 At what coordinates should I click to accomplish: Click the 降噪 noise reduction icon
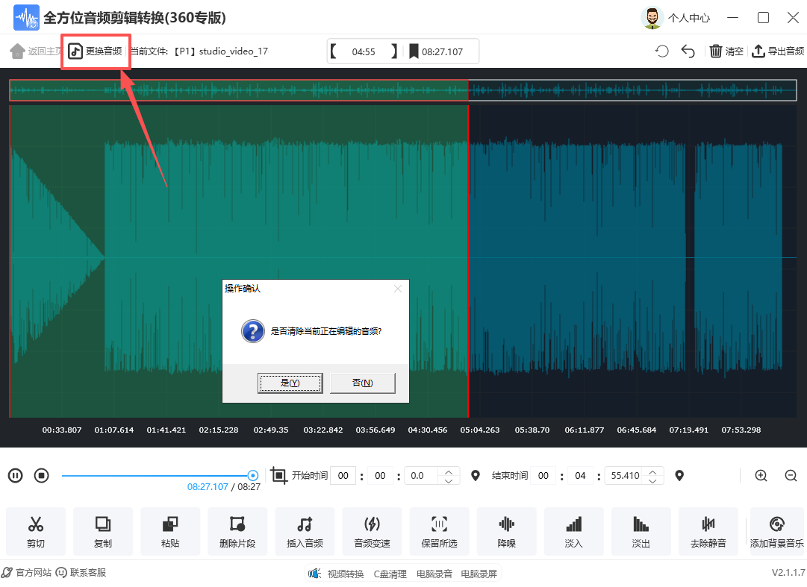point(506,531)
